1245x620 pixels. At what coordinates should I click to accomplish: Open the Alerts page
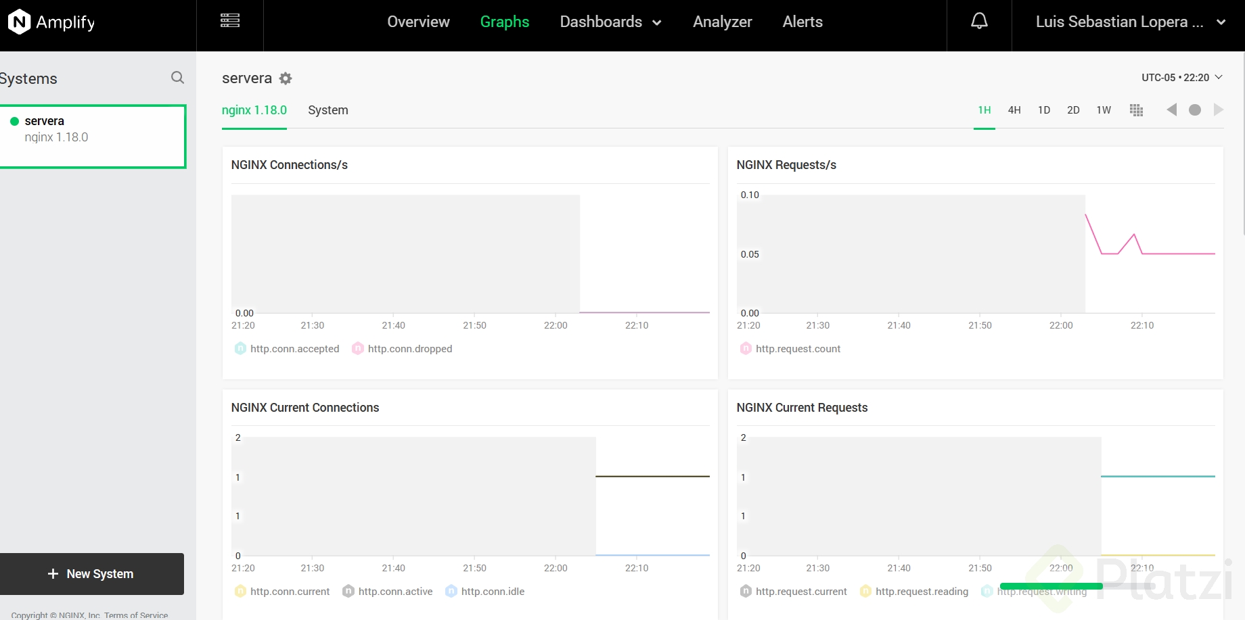802,22
